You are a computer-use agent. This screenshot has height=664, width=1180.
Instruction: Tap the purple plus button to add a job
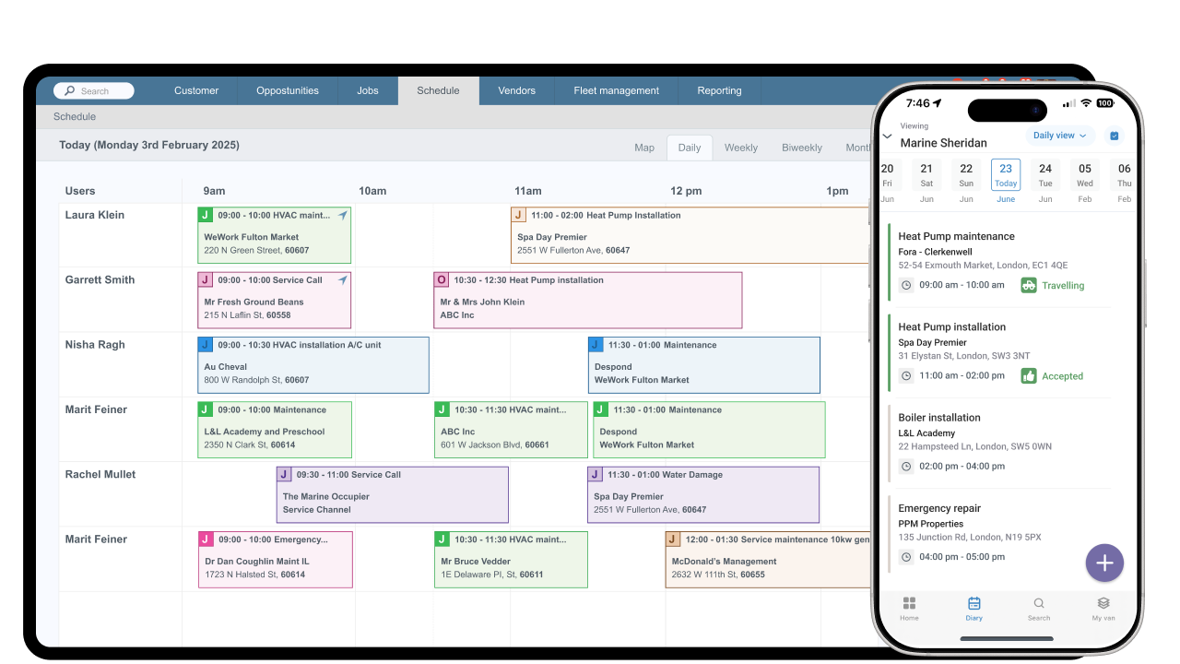1104,563
